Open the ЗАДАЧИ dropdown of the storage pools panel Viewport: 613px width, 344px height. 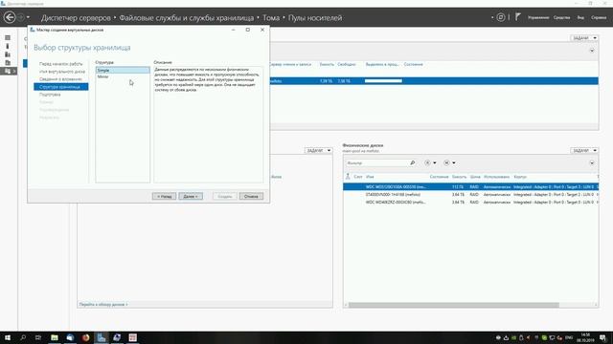584,38
